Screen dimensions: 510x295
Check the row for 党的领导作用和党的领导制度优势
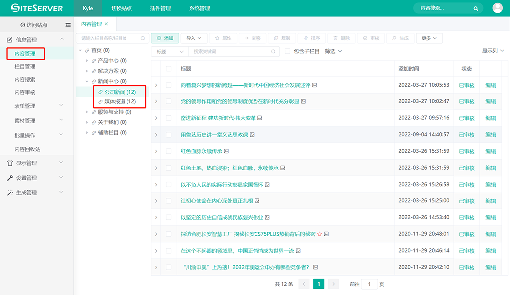click(168, 101)
